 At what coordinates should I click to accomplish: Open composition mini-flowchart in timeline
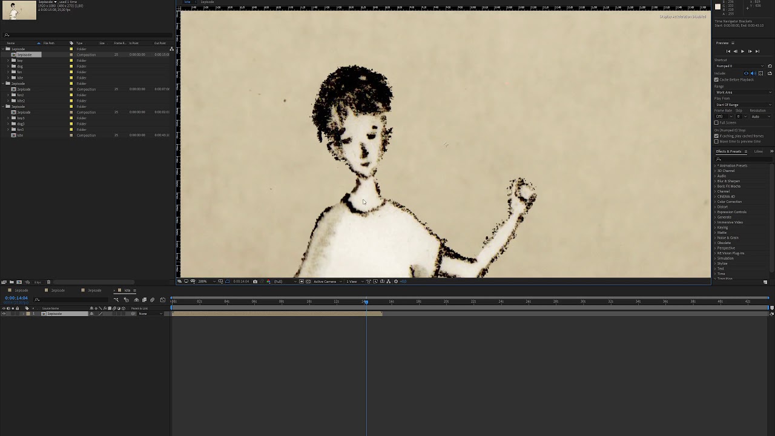click(x=116, y=300)
